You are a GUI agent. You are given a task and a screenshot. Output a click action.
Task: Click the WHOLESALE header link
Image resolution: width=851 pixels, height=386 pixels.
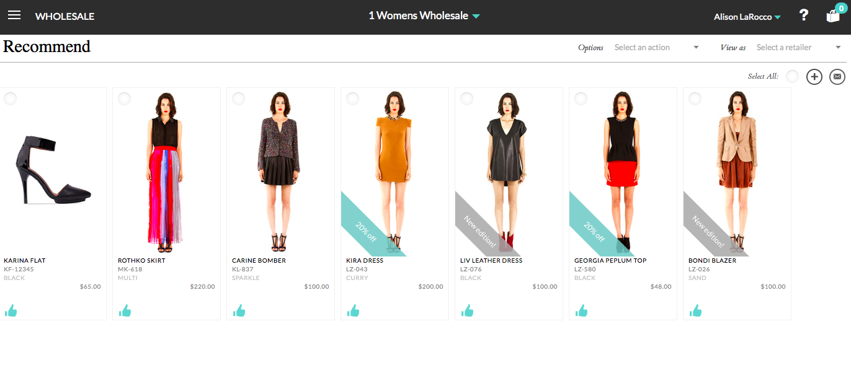[65, 16]
